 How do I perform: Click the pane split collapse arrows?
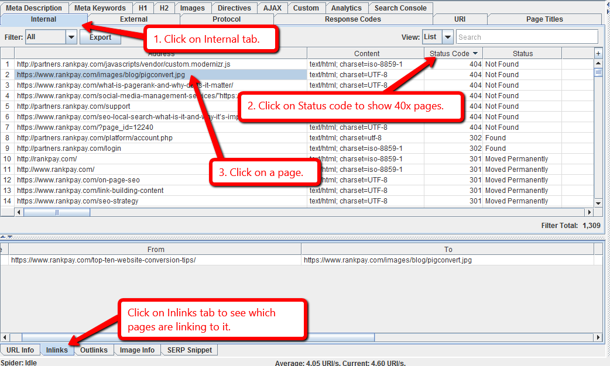[x=6, y=237]
